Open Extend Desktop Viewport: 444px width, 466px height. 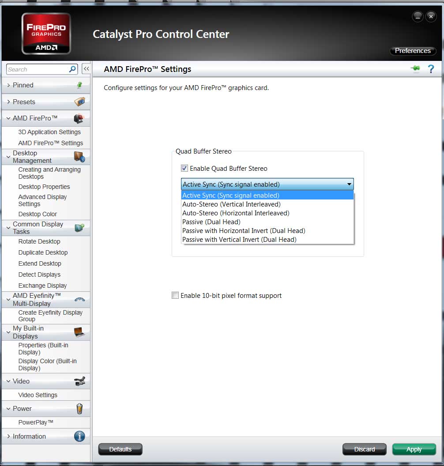pos(40,263)
